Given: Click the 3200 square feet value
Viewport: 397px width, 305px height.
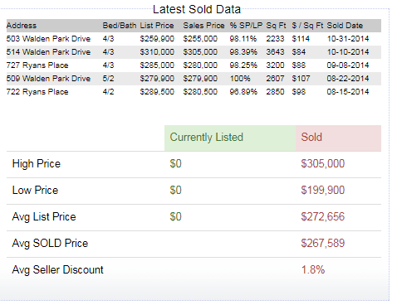Looking at the screenshot, I should pyautogui.click(x=275, y=65).
